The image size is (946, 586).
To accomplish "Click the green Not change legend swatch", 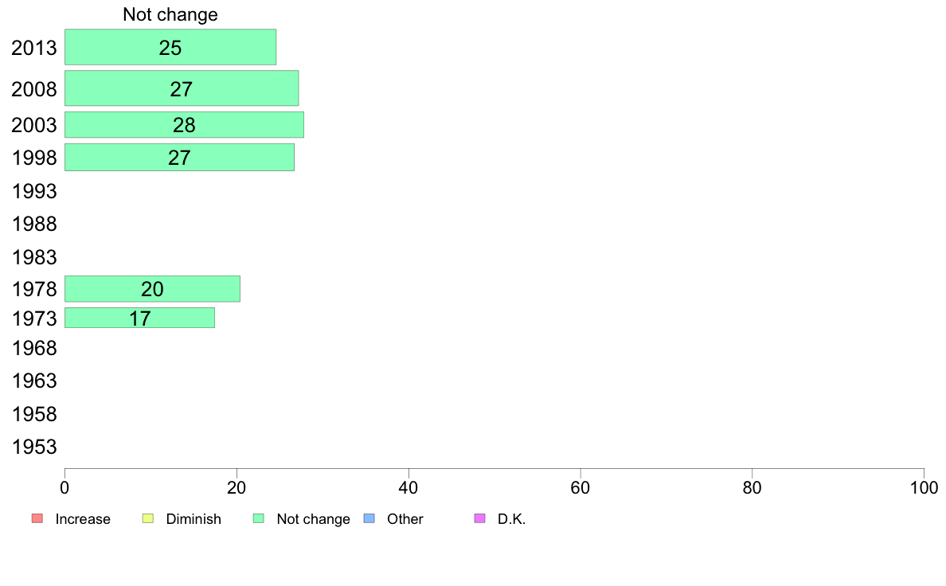I will point(259,518).
